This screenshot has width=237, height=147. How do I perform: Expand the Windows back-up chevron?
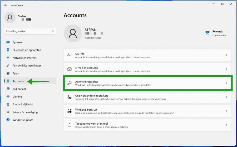[226, 111]
